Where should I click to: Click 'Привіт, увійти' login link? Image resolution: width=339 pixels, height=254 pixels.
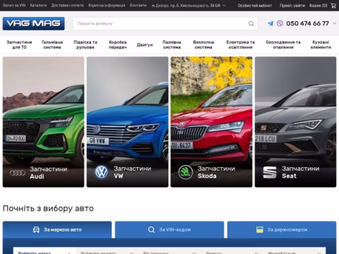click(x=292, y=6)
